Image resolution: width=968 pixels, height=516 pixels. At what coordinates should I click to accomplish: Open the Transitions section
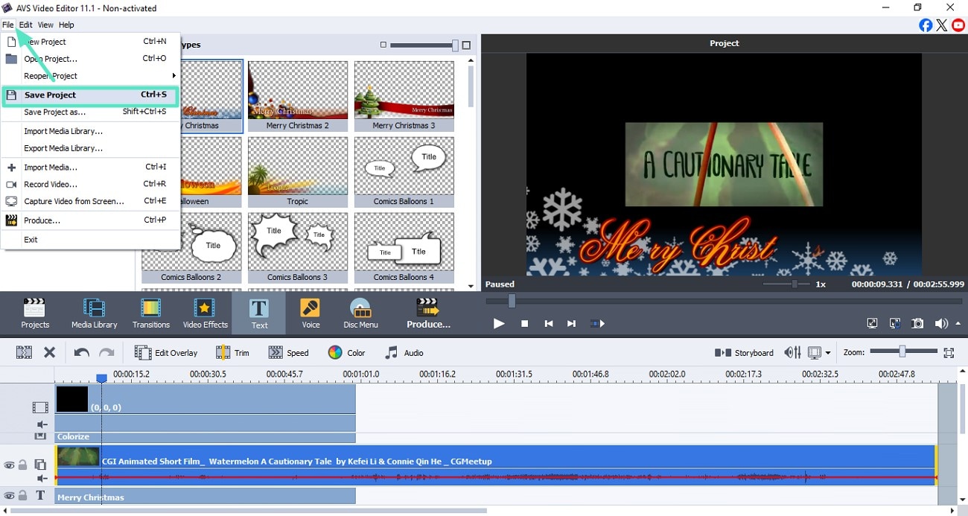[x=150, y=313]
